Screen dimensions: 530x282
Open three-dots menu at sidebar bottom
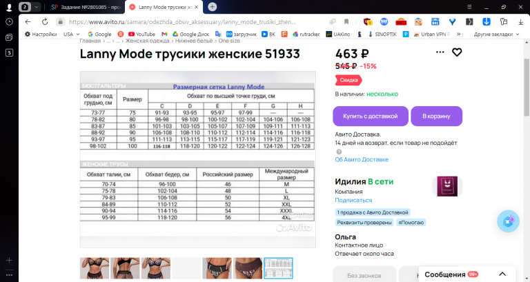9,275
